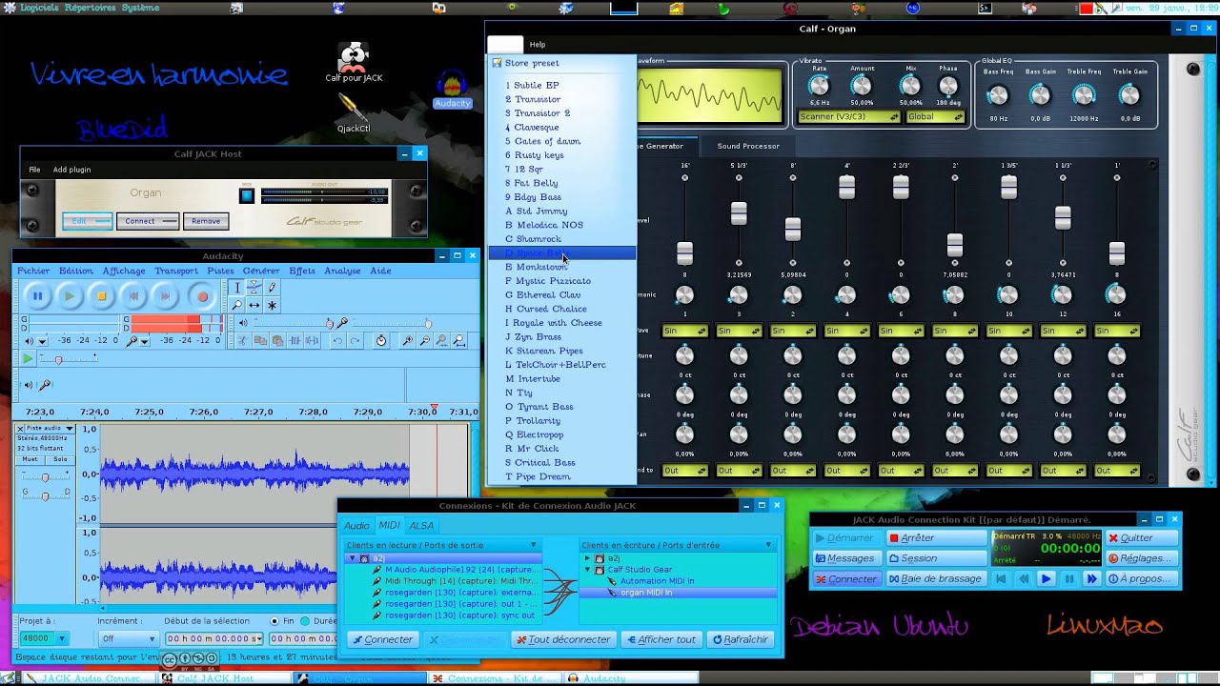
Task: Click Arrêter in JACK Audio Connection Kit
Action: pos(937,537)
